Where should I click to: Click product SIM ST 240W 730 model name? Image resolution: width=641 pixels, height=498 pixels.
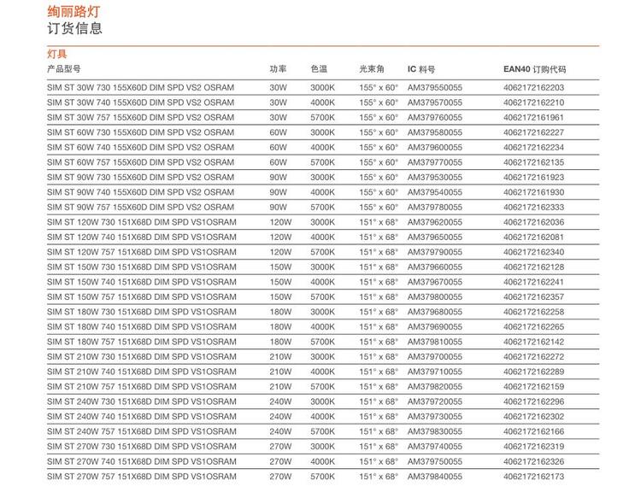141,401
